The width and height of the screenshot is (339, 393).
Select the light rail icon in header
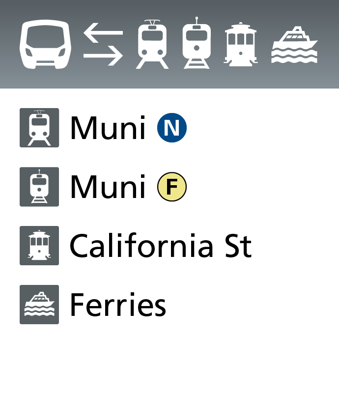[152, 44]
